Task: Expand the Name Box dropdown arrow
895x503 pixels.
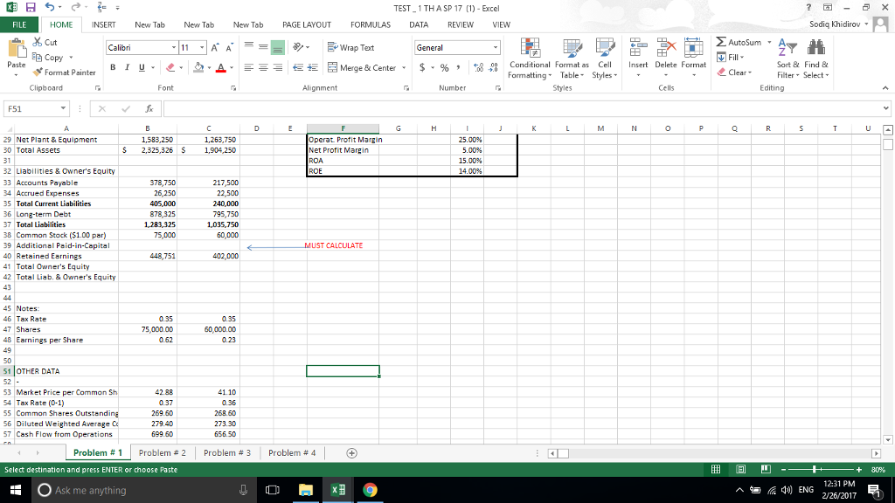Action: [x=65, y=110]
